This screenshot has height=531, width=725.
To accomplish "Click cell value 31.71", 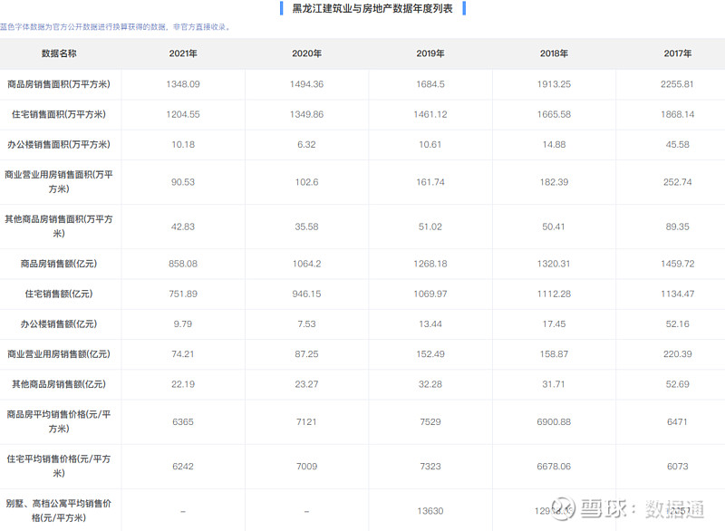I will [554, 384].
